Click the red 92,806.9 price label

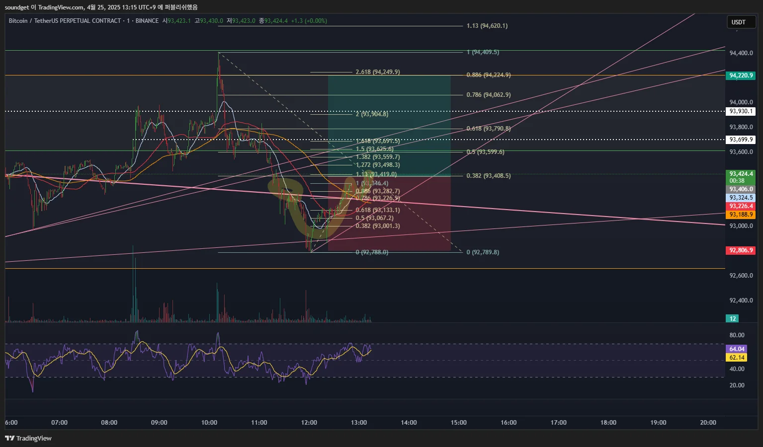(x=741, y=250)
